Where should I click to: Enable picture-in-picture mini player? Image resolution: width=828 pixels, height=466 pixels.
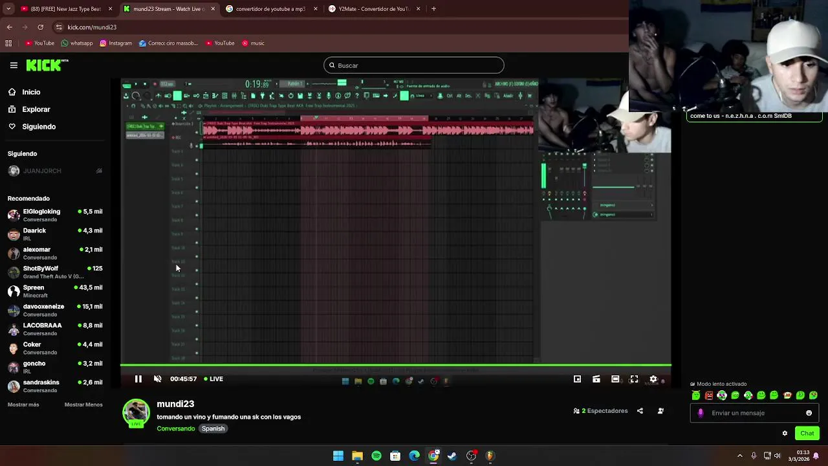pyautogui.click(x=577, y=379)
